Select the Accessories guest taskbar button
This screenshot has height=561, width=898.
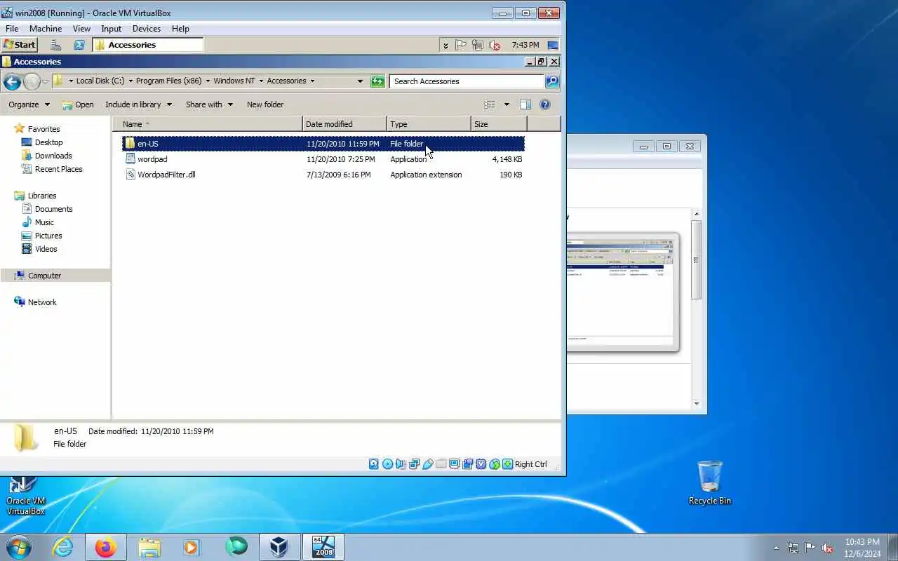[147, 45]
